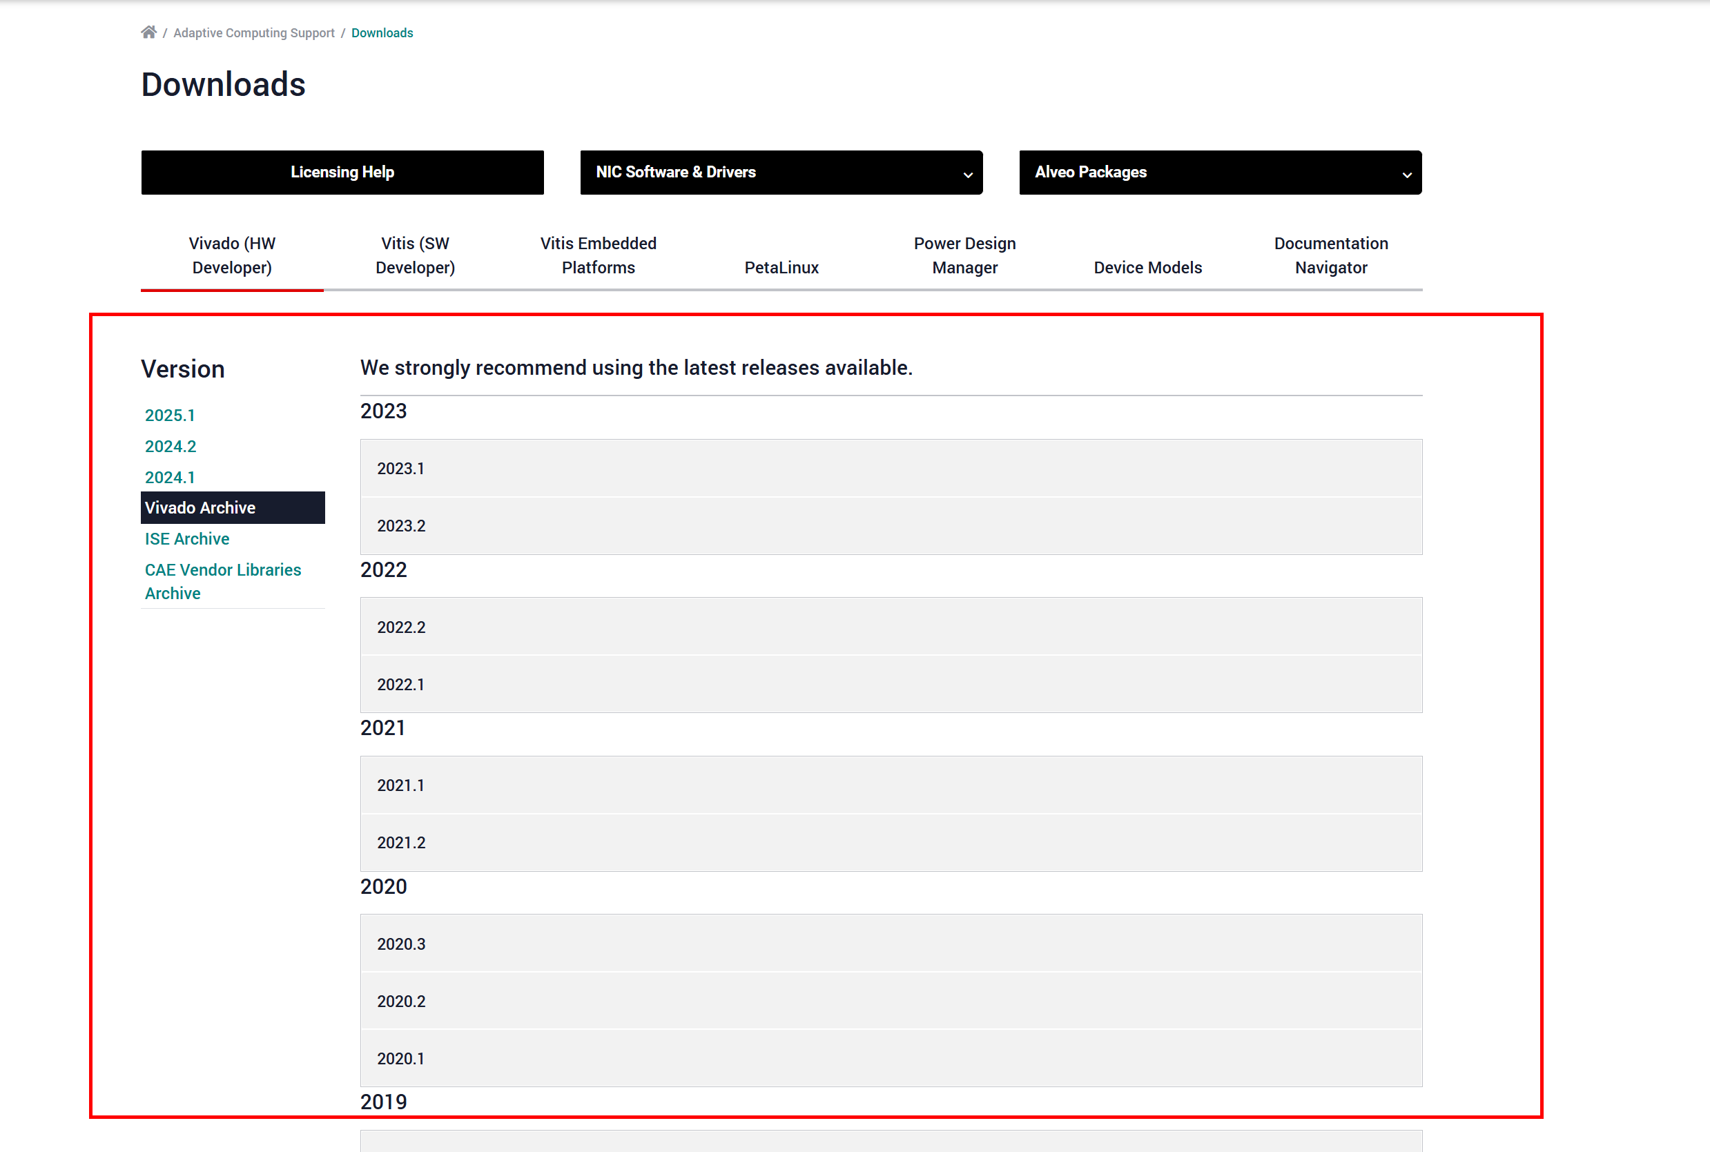Expand the 2022.1 release row

pyautogui.click(x=891, y=684)
